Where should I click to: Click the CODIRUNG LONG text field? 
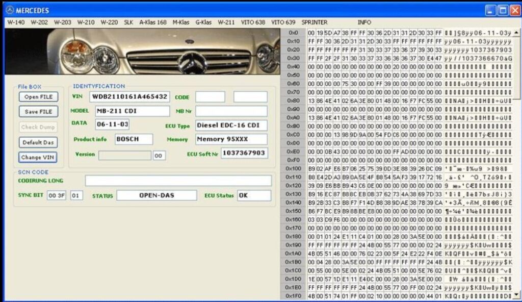point(178,180)
